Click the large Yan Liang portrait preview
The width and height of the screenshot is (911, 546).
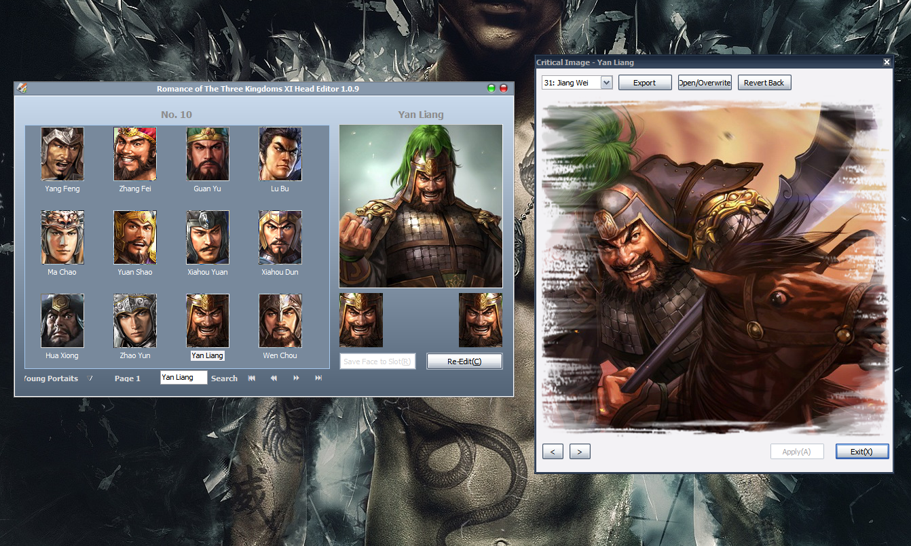[x=421, y=206]
